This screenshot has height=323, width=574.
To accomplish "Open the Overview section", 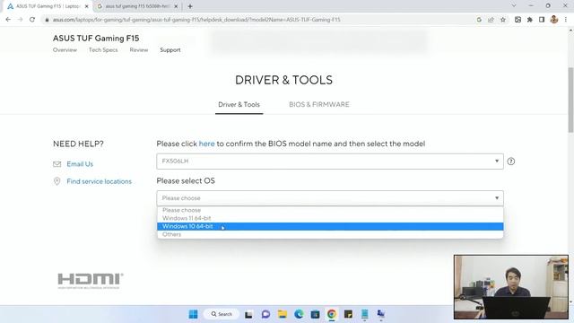I will pyautogui.click(x=65, y=50).
